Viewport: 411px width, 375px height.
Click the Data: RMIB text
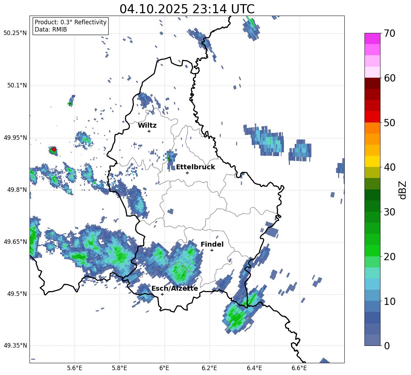51,29
